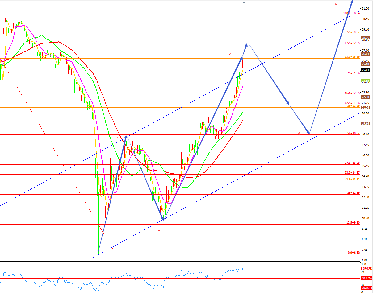Select the 19.66 price level tag
Image resolution: width=373 pixels, height=293 pixels.
coord(366,124)
